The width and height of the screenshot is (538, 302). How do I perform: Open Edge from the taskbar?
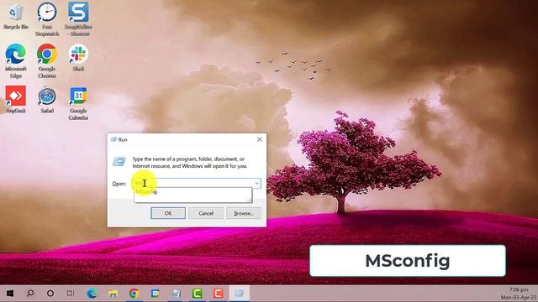coord(92,294)
